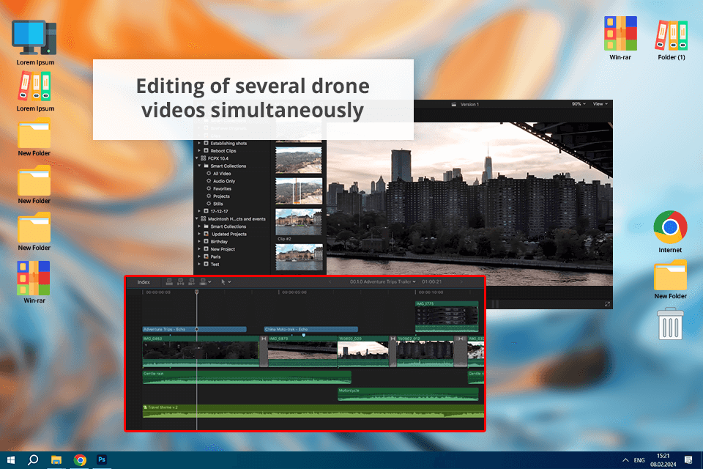Open the Windows Start menu
The height and width of the screenshot is (469, 703).
point(11,460)
